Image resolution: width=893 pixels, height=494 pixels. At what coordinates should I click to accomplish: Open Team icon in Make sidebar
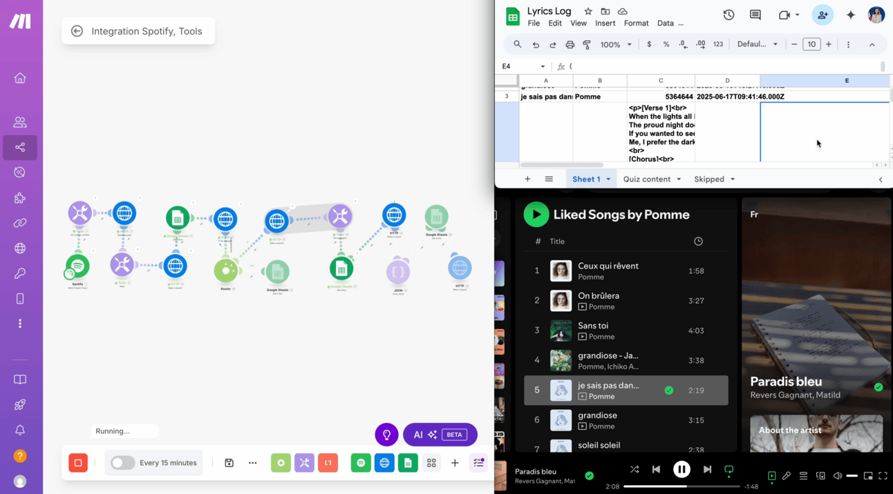(20, 122)
